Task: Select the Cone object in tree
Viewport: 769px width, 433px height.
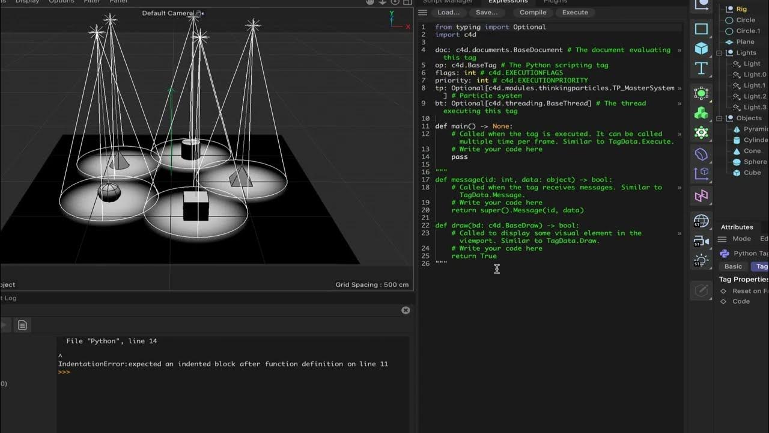Action: (x=752, y=151)
